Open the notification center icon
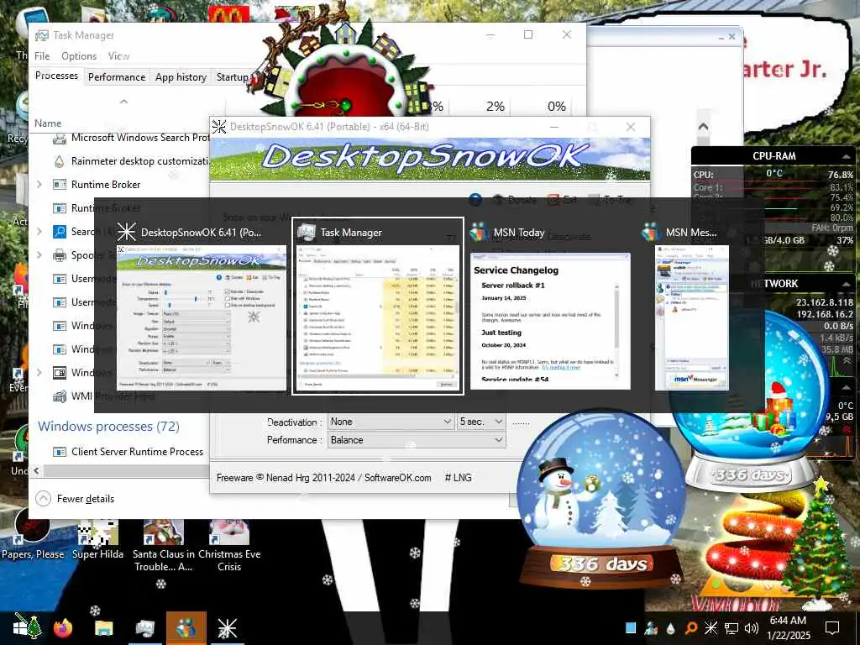This screenshot has width=860, height=645. 832,627
